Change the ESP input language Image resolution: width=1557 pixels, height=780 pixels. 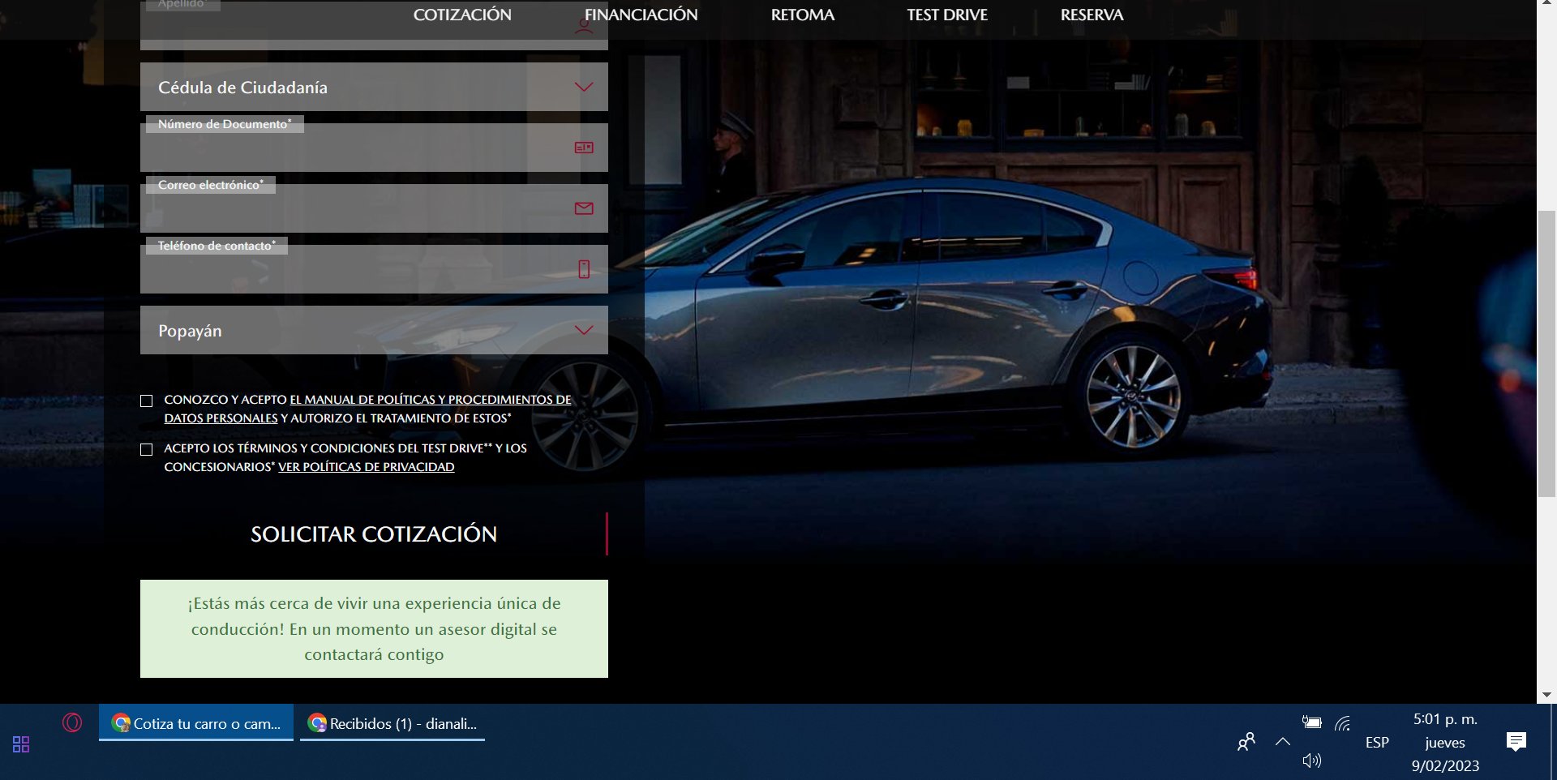coord(1377,742)
